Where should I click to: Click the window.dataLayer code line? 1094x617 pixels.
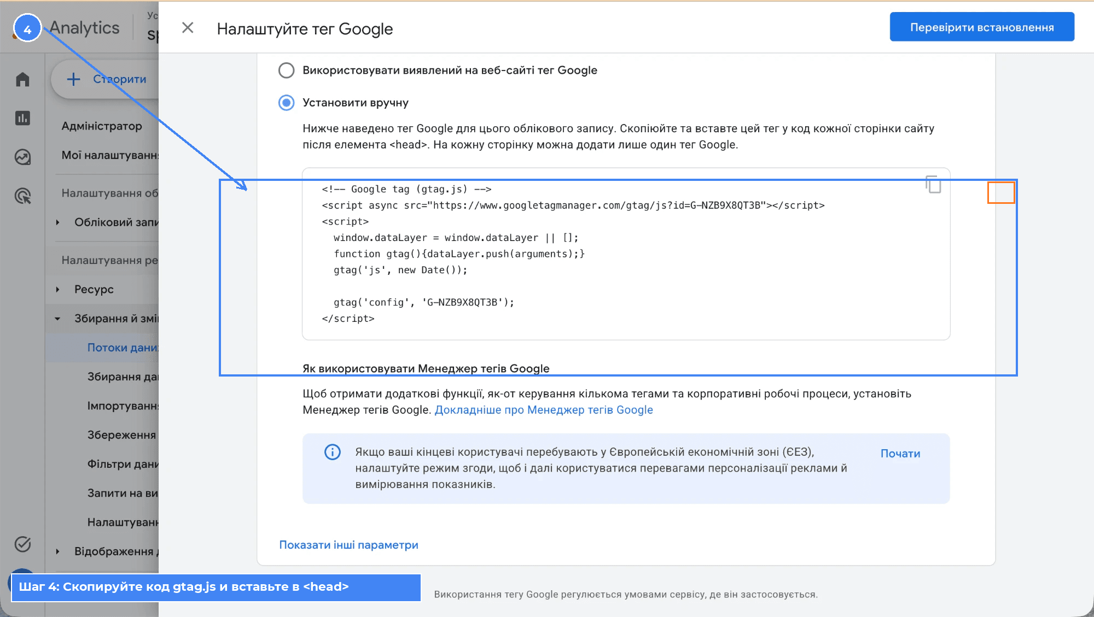click(456, 238)
